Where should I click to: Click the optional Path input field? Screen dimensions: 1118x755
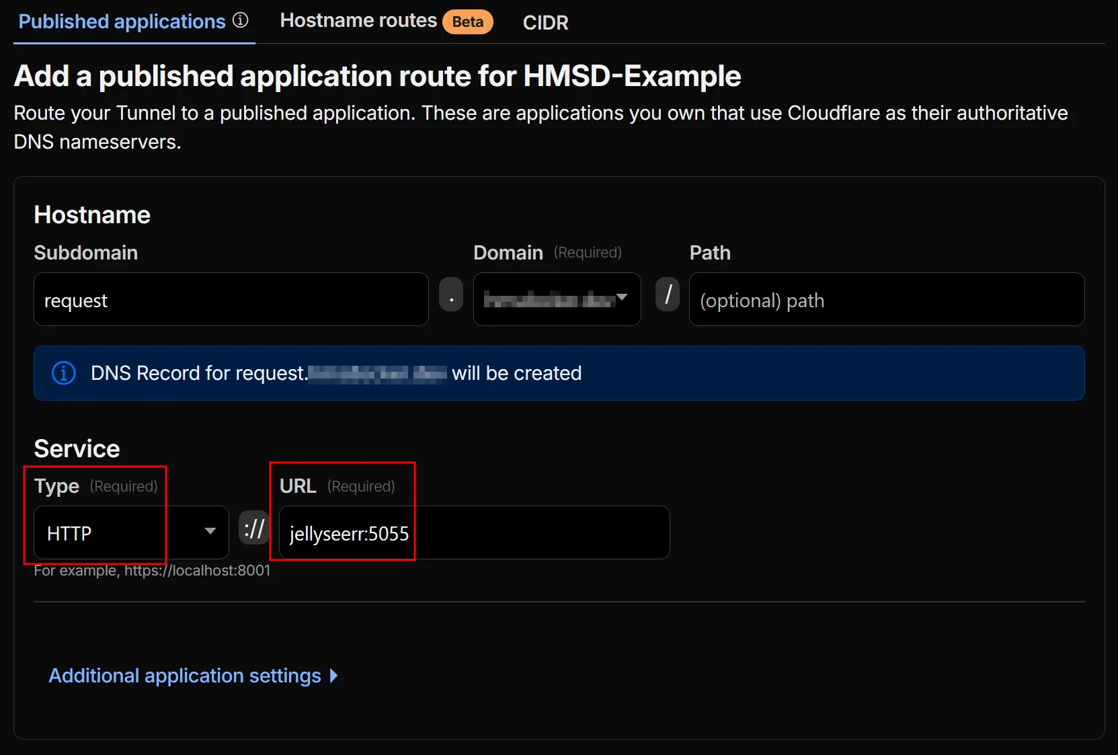pos(887,300)
